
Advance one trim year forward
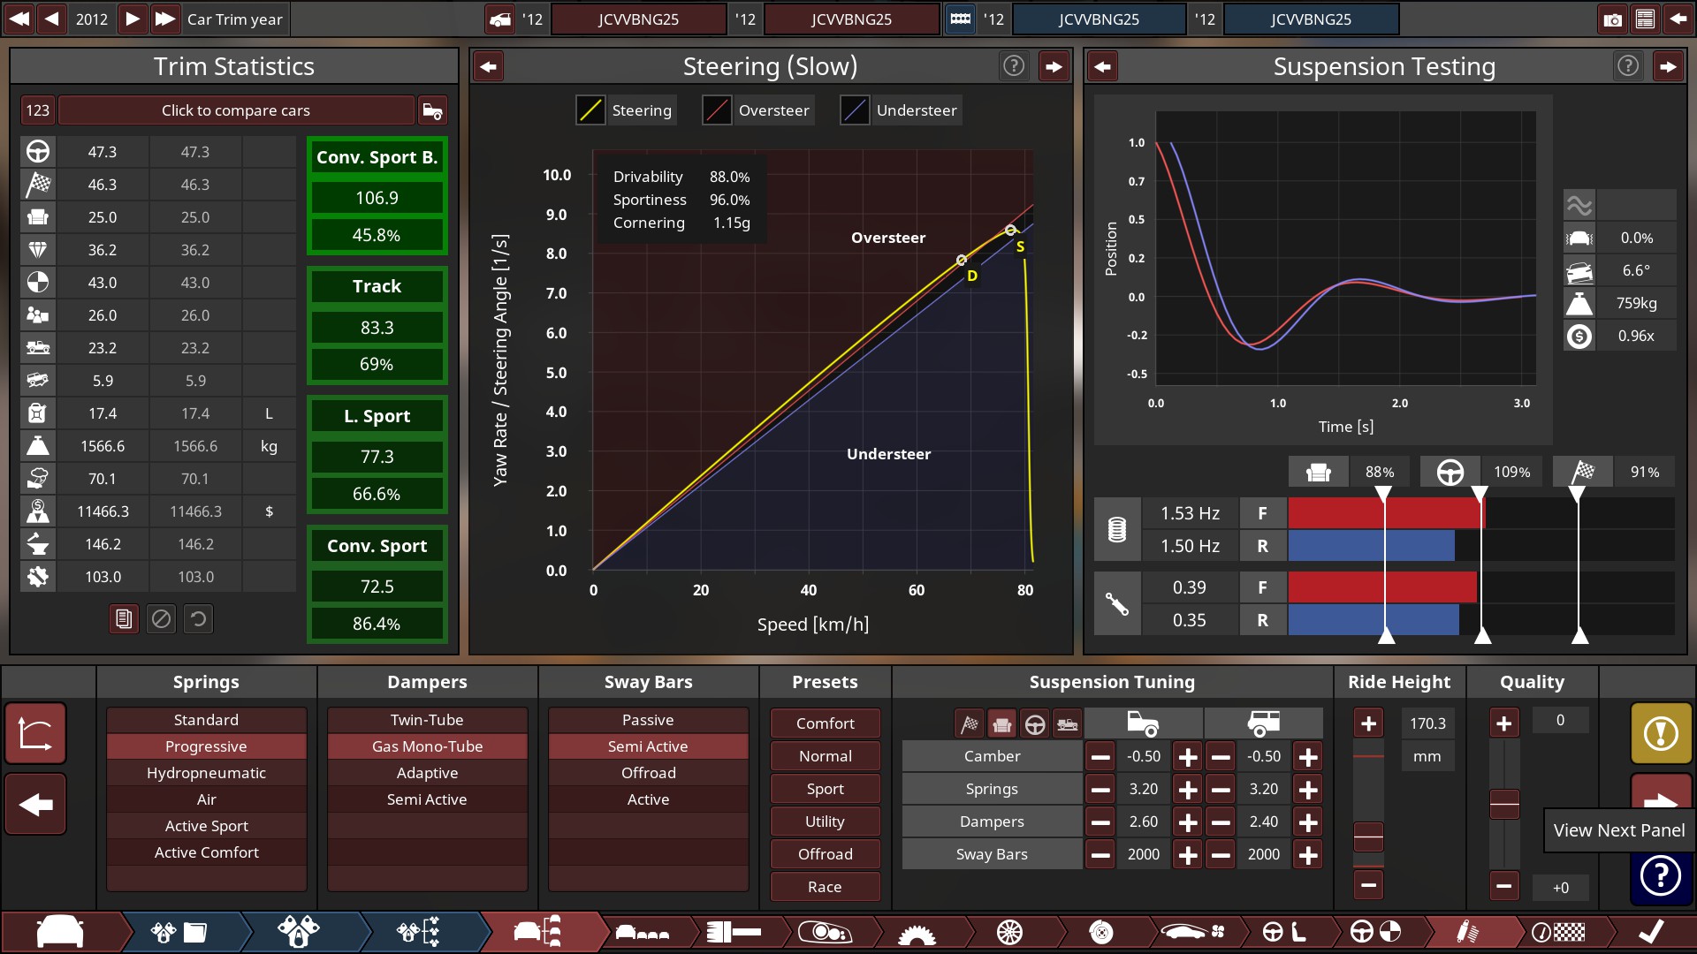(132, 19)
